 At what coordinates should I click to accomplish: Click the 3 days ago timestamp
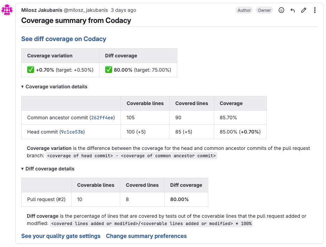pyautogui.click(x=123, y=10)
